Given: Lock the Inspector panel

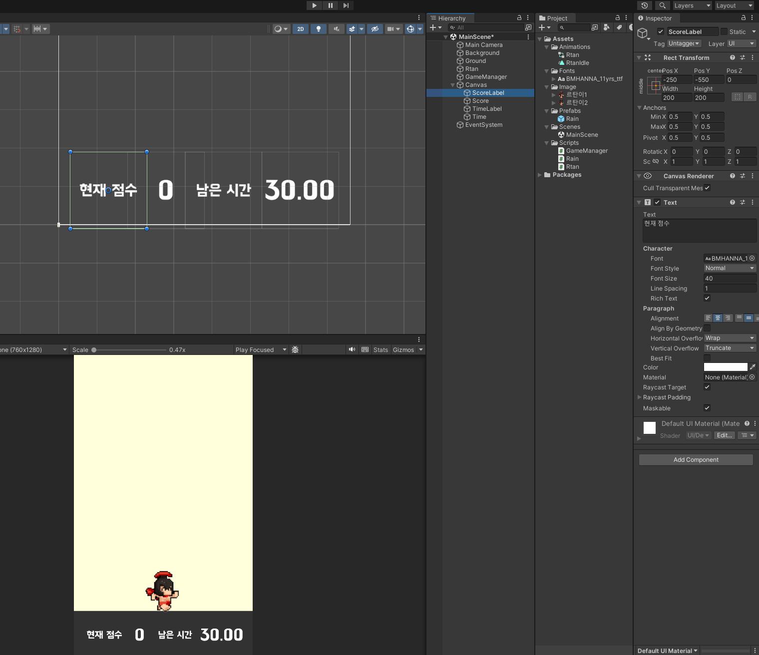Looking at the screenshot, I should (743, 17).
